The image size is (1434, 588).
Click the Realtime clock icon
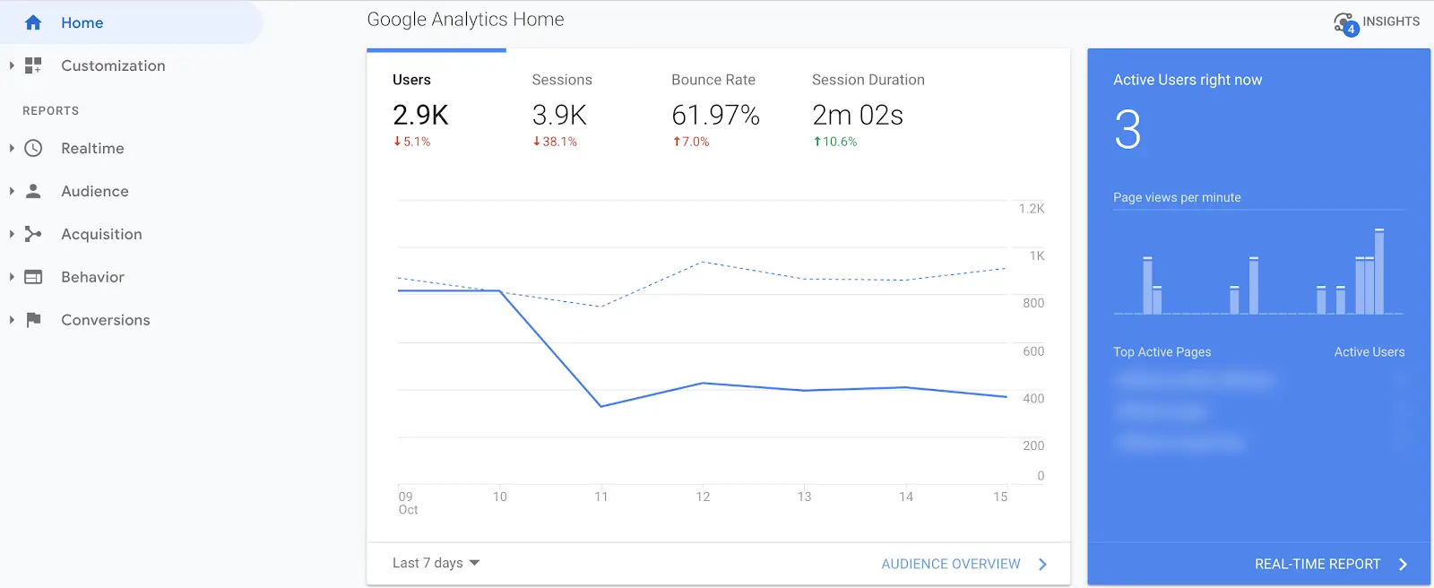coord(33,148)
